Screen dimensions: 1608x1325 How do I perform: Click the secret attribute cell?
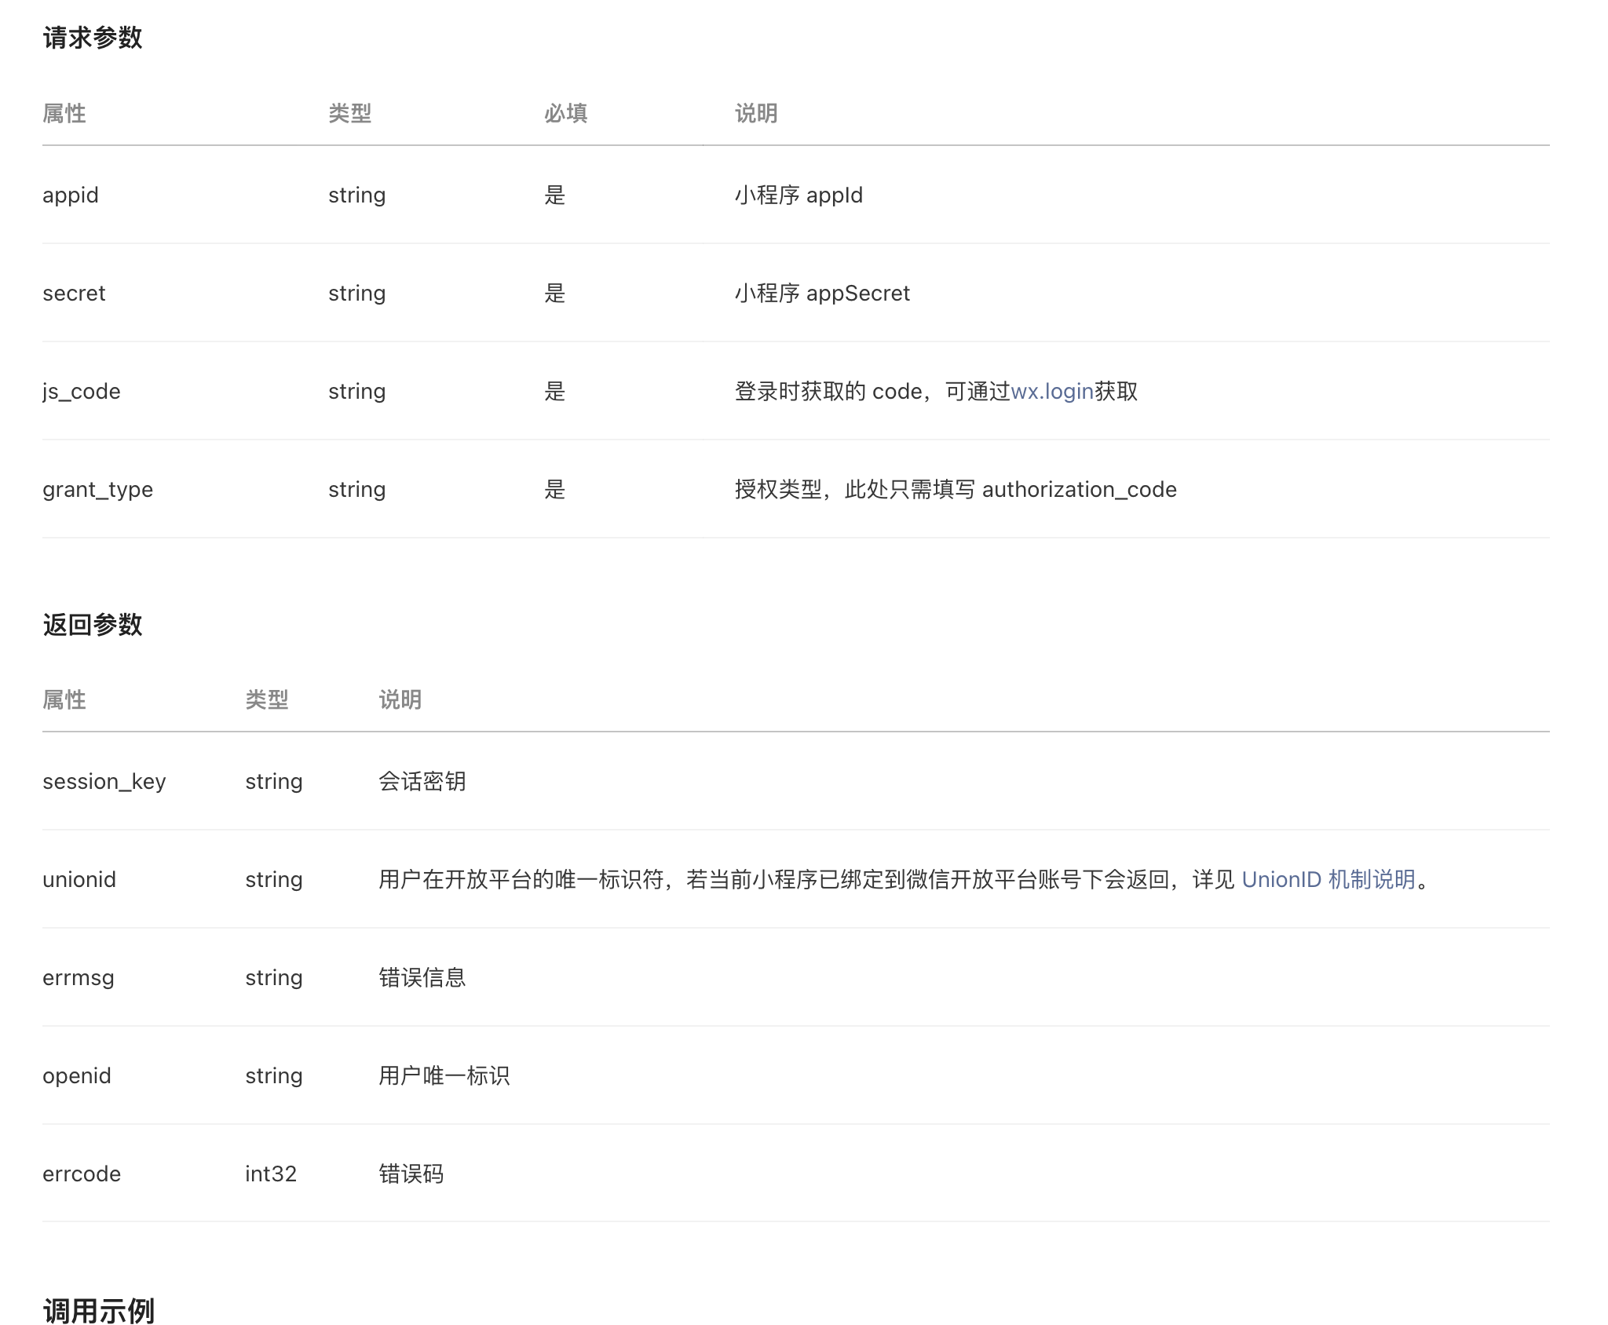tap(74, 293)
